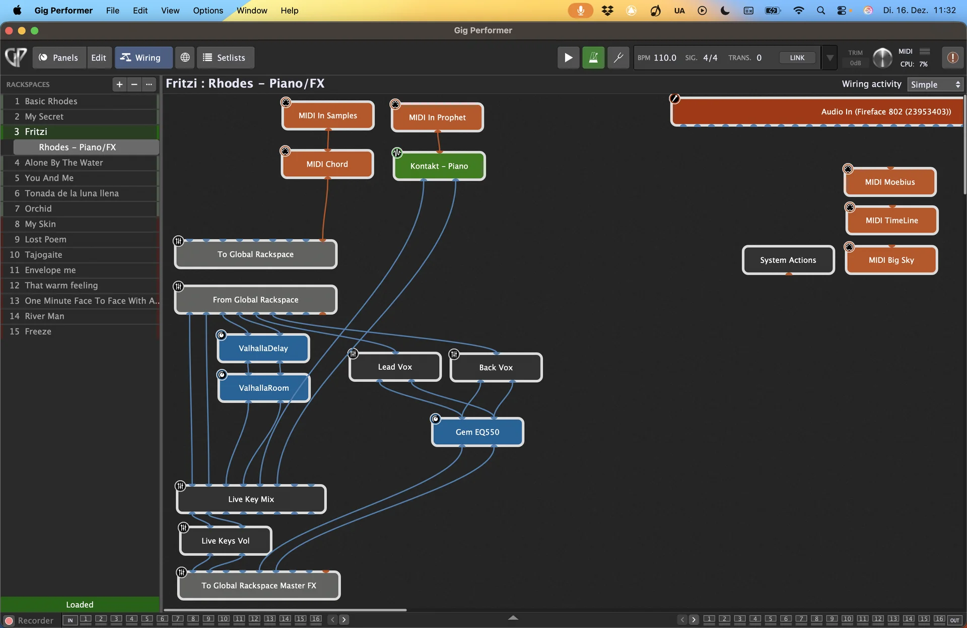Toggle Edit mode button
Viewport: 967px width, 628px height.
(99, 57)
